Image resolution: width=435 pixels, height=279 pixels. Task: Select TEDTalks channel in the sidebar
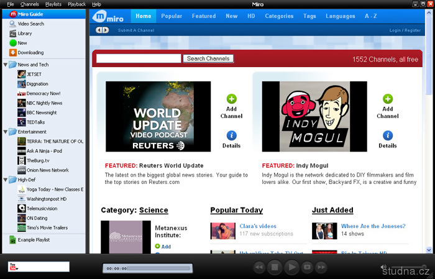coord(35,122)
